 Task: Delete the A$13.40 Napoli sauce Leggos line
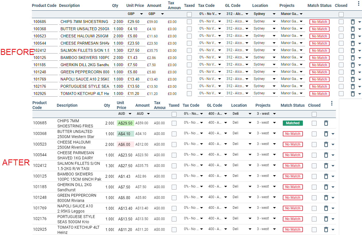click(326, 208)
